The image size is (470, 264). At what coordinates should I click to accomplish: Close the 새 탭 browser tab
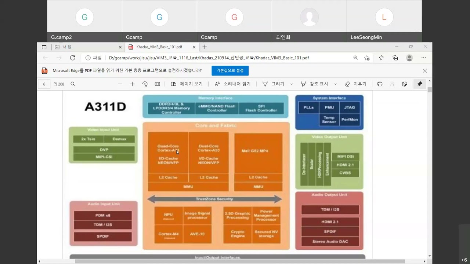click(120, 47)
